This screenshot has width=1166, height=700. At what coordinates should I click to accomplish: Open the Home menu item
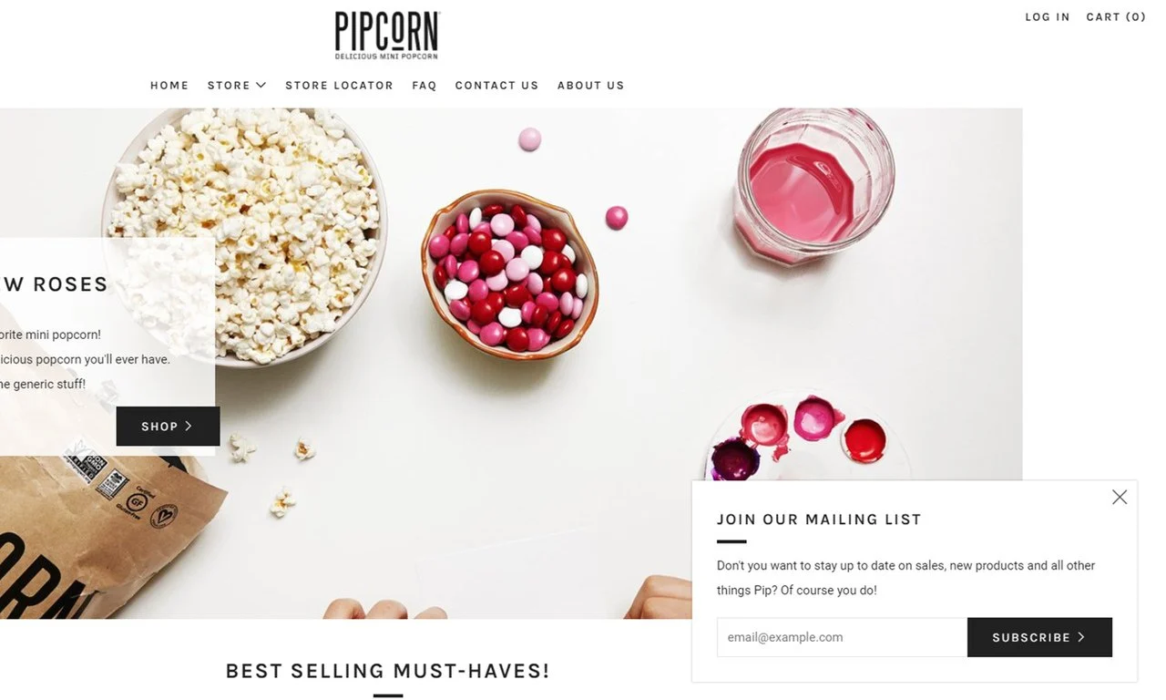tap(169, 86)
